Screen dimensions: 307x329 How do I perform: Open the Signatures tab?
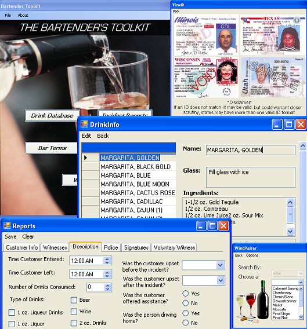pyautogui.click(x=136, y=247)
